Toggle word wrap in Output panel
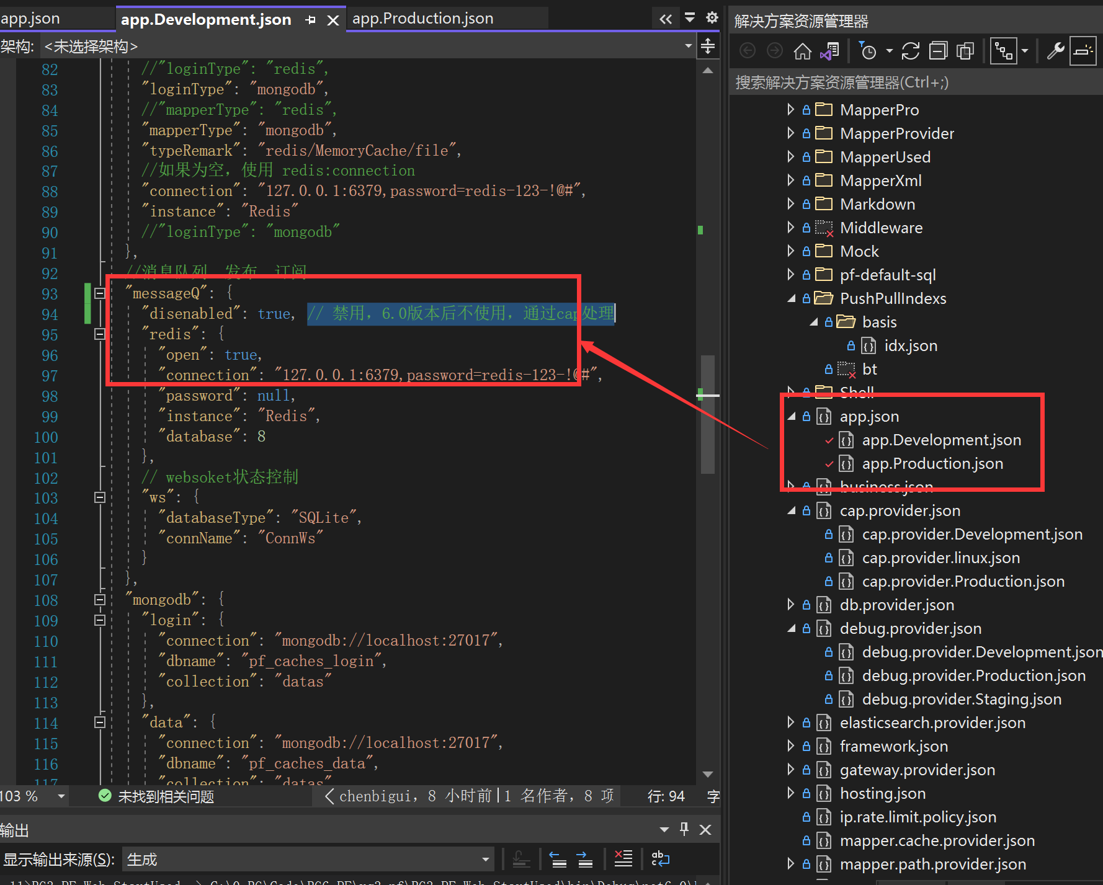This screenshot has width=1103, height=885. point(660,859)
